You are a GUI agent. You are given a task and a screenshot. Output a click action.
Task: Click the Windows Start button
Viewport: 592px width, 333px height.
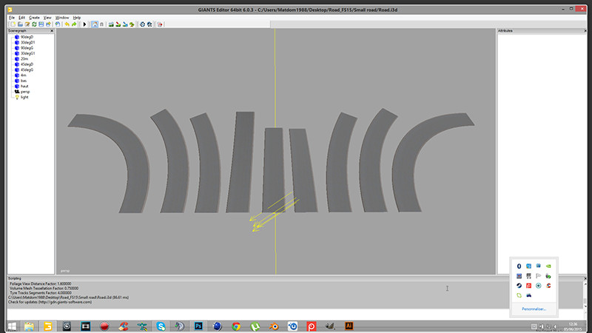pos(11,326)
